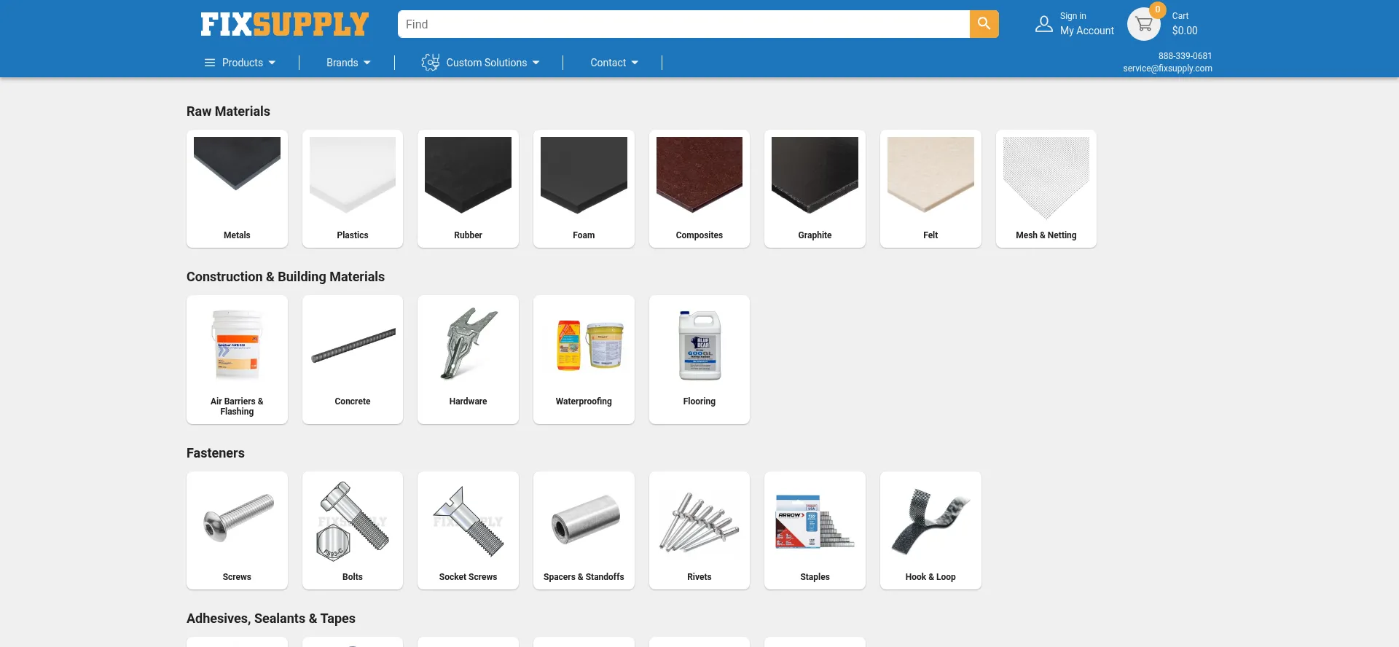Click the cart item count badge
The width and height of the screenshot is (1399, 647).
[x=1157, y=9]
